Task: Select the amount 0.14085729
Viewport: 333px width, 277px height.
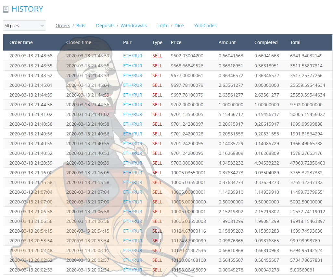Action: (x=231, y=144)
